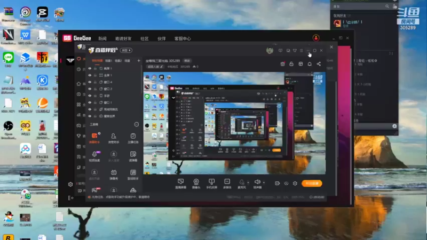
Task: Lock the 截屏 1 source with its padlock
Action: coord(96,69)
